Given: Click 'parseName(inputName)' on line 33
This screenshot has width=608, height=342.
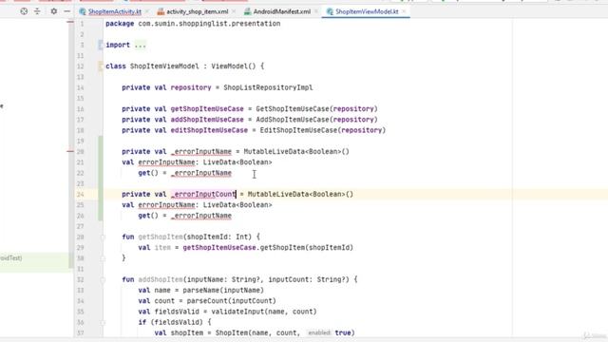Looking at the screenshot, I should [223, 290].
